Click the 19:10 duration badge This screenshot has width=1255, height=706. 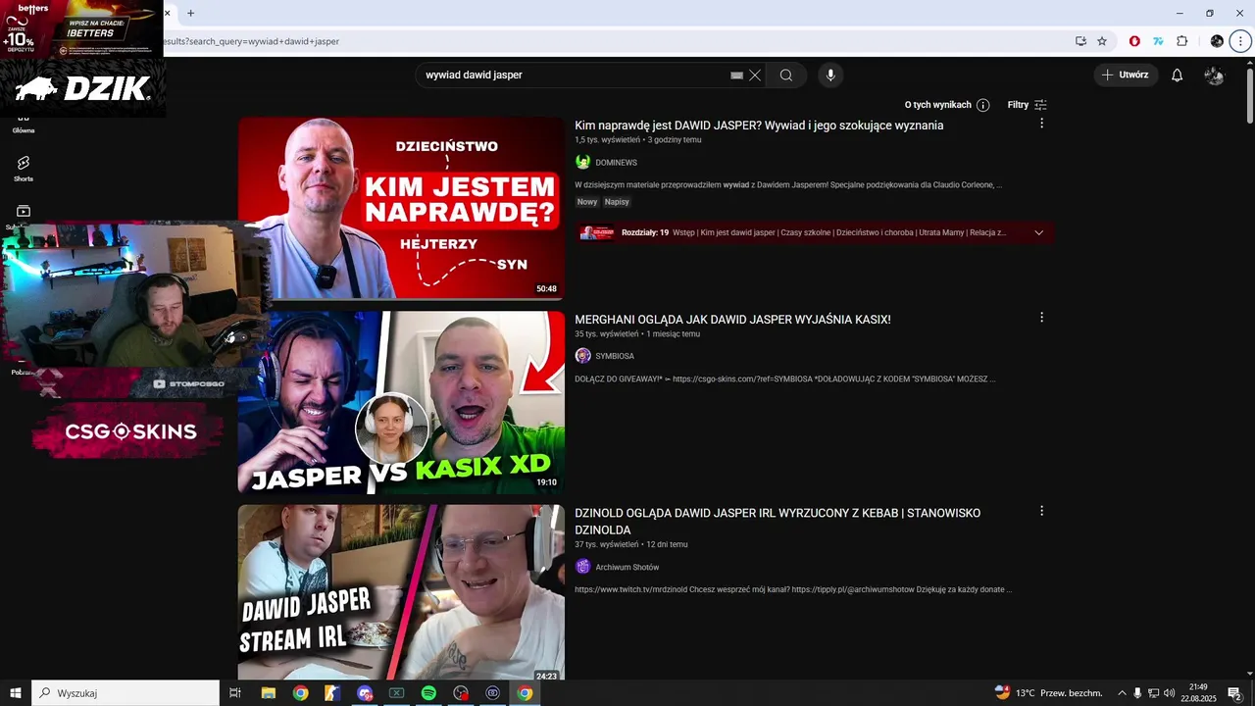click(x=546, y=482)
